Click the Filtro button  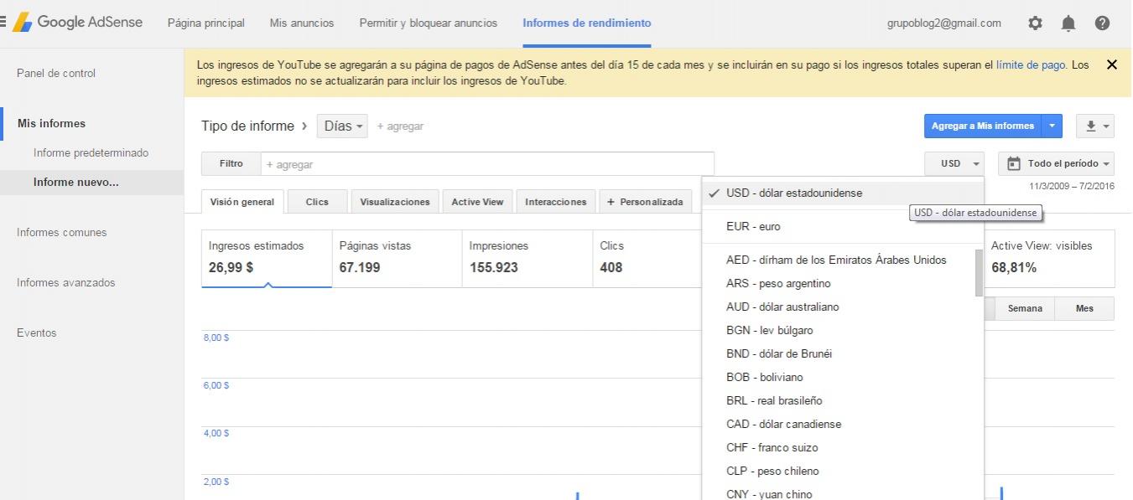(x=231, y=164)
